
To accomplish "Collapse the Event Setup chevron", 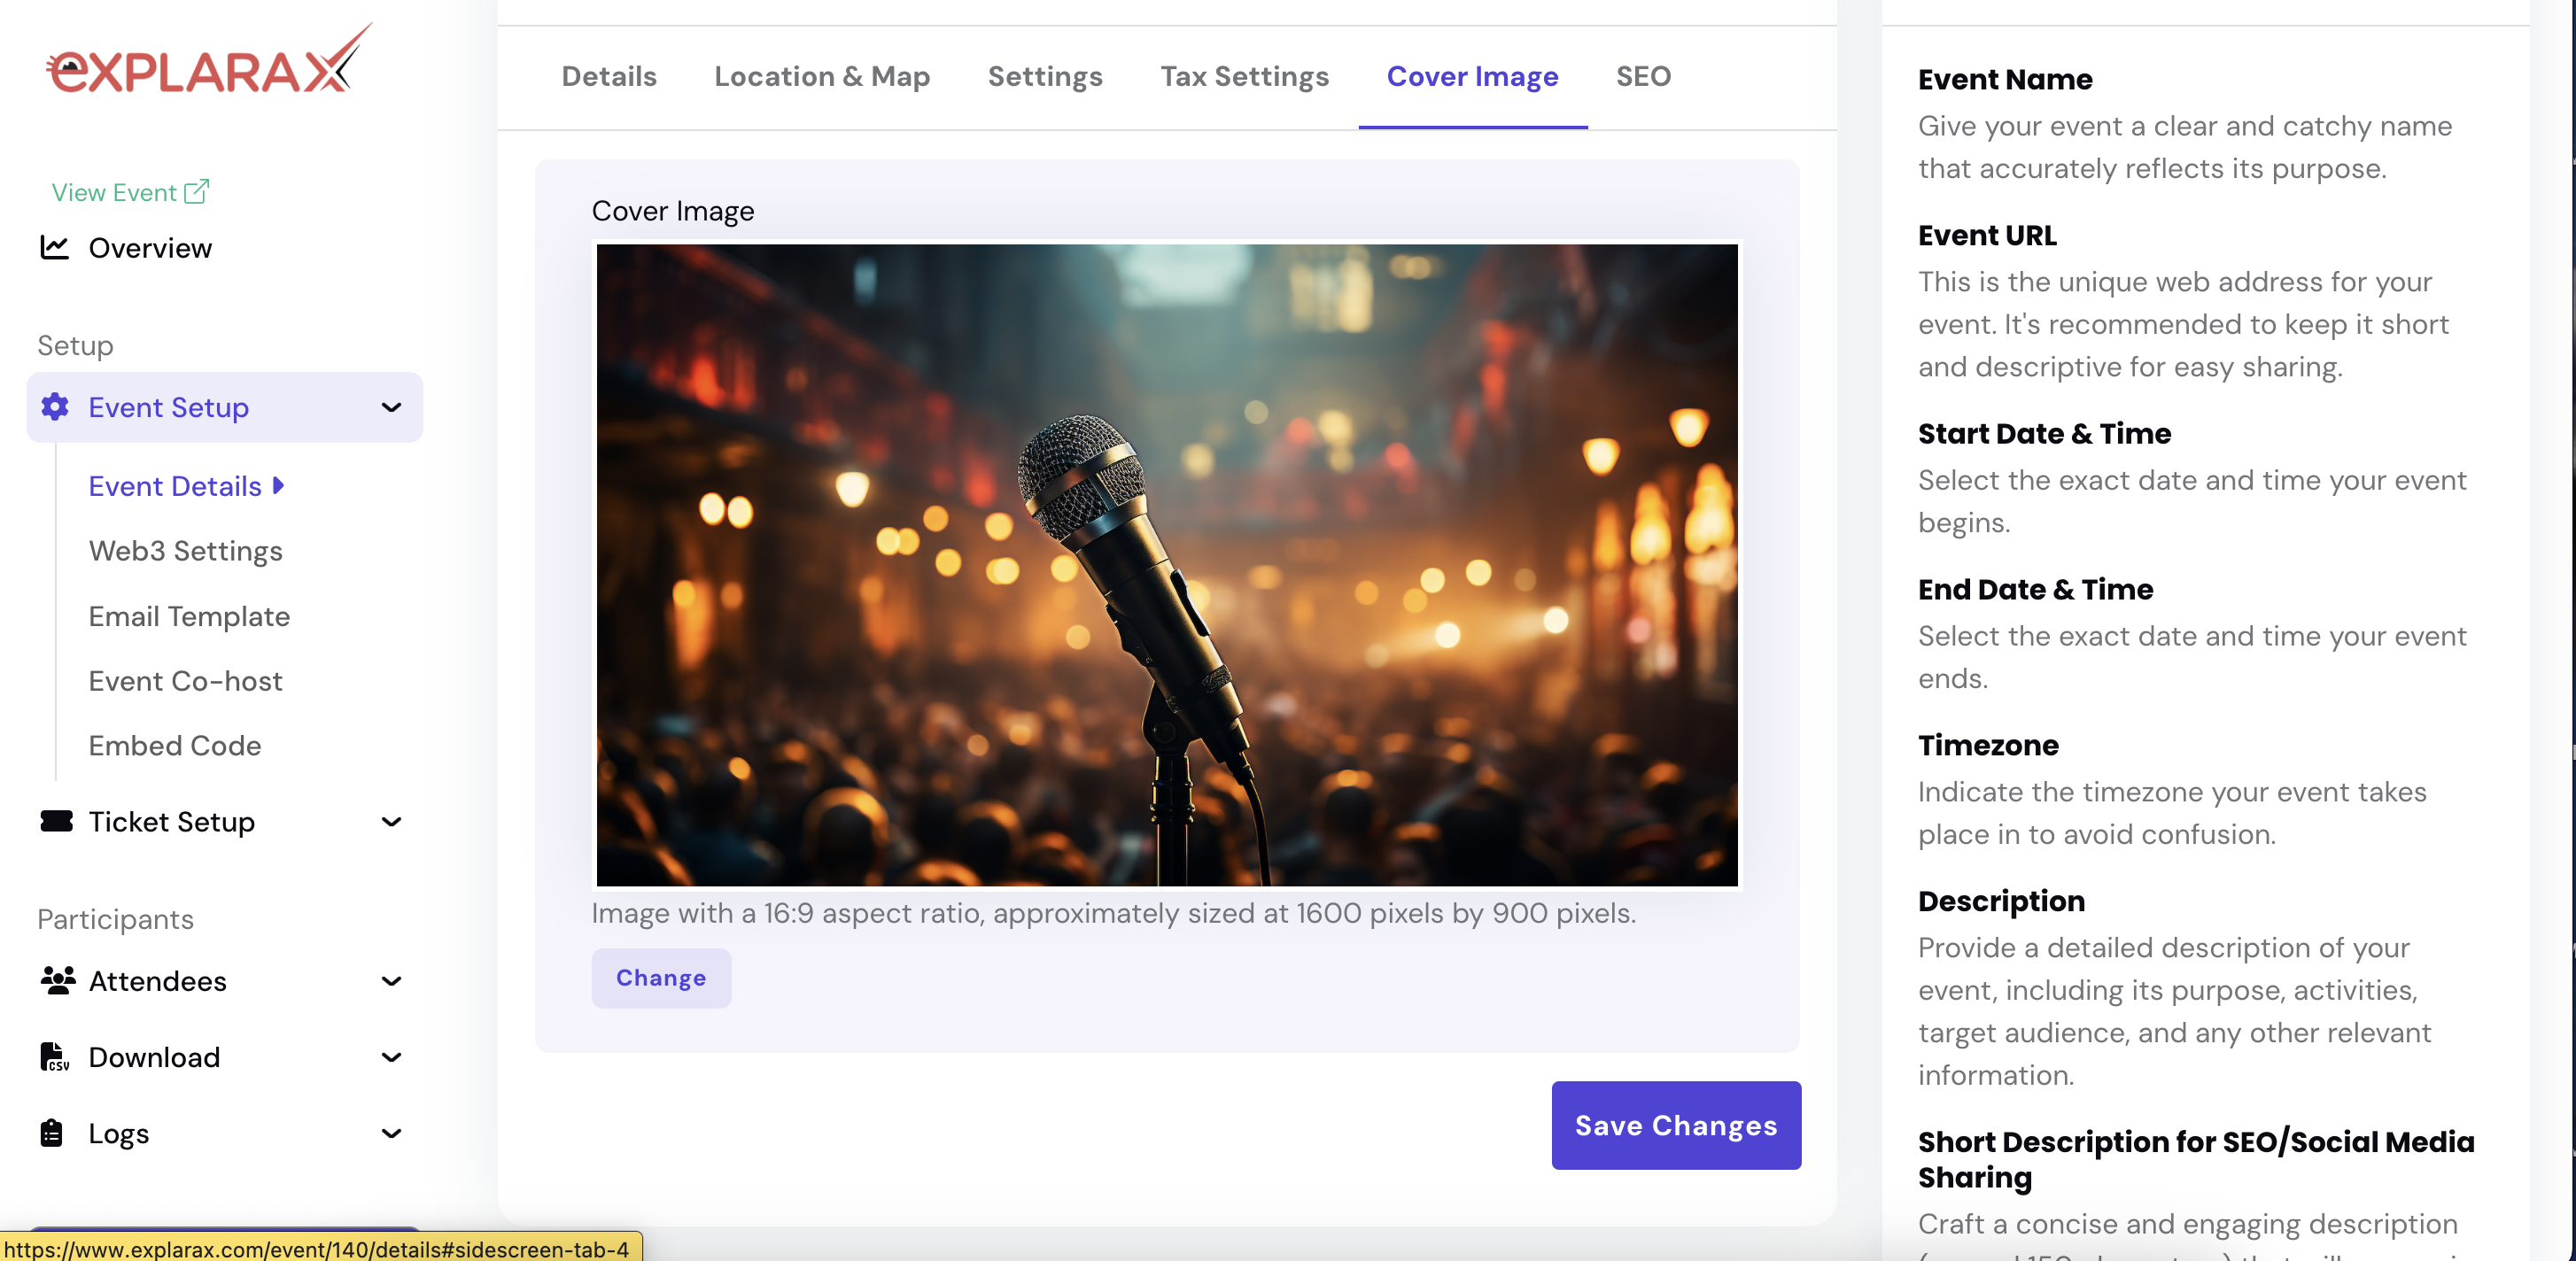I will pyautogui.click(x=392, y=407).
